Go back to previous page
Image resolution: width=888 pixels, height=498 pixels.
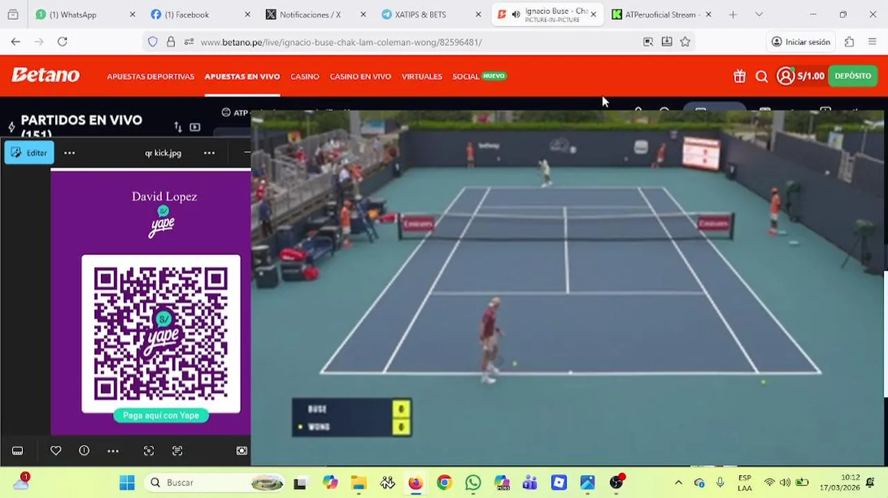click(15, 41)
